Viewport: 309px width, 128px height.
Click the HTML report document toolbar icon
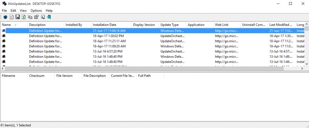(12, 17)
